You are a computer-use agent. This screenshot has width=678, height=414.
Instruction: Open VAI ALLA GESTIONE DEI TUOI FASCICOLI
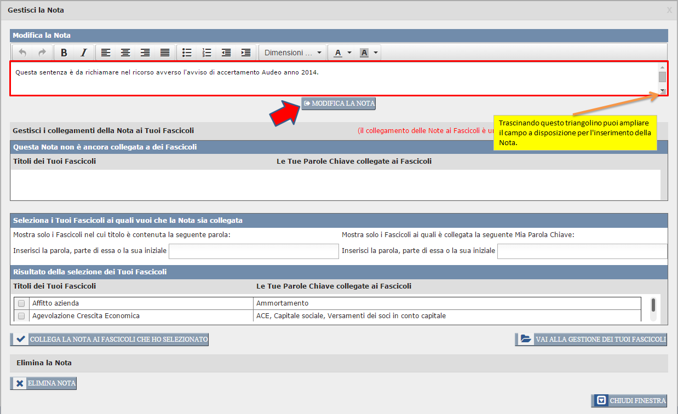click(x=591, y=340)
